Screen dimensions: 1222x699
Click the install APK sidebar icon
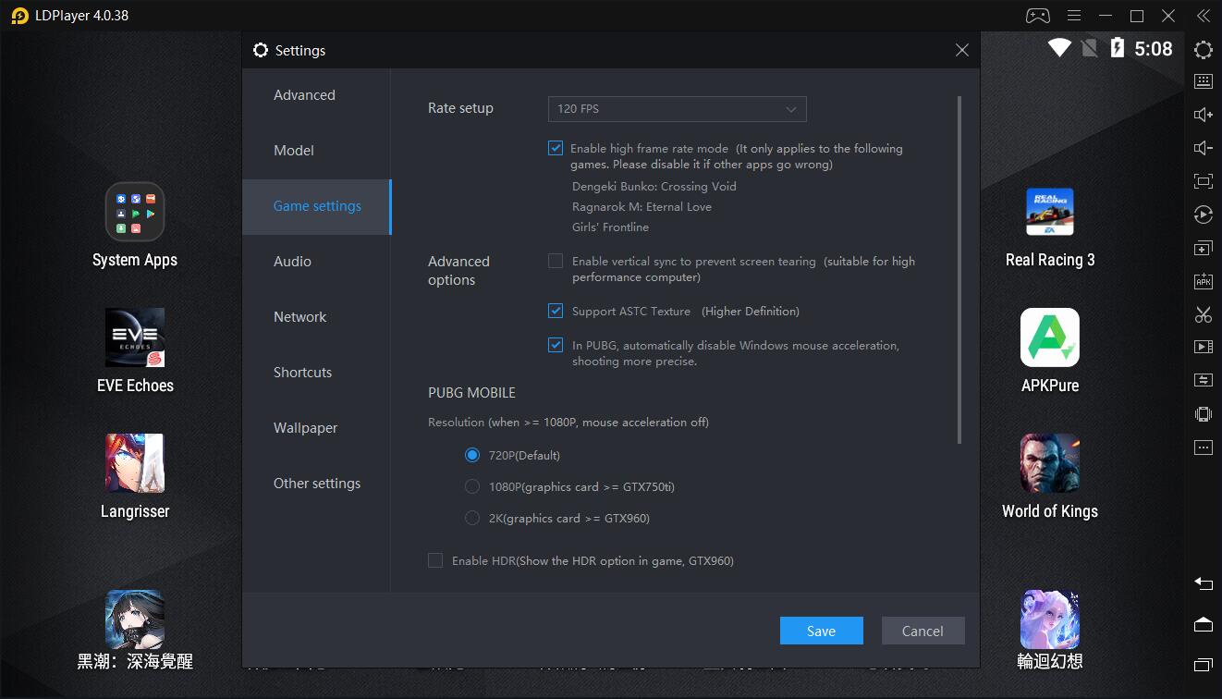pyautogui.click(x=1203, y=282)
